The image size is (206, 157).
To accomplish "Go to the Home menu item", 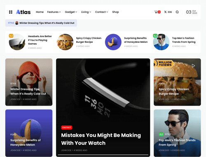I will 40,12.
